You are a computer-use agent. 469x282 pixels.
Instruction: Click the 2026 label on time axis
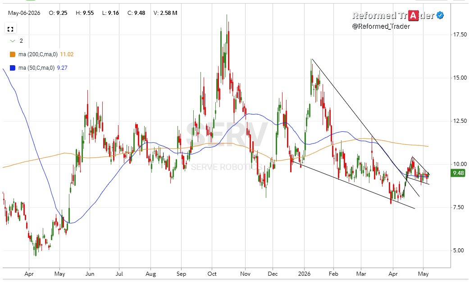tap(305, 273)
